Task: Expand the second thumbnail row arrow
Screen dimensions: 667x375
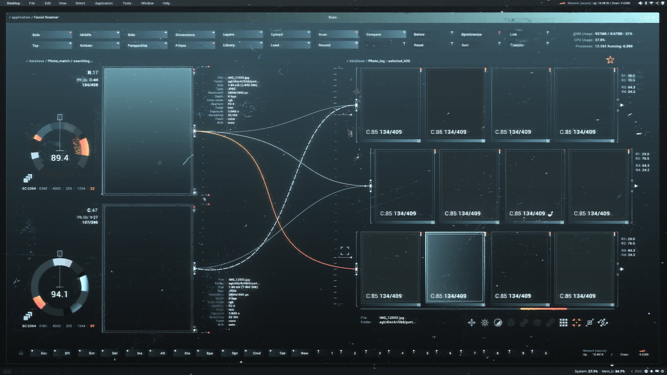Action: 636,186
